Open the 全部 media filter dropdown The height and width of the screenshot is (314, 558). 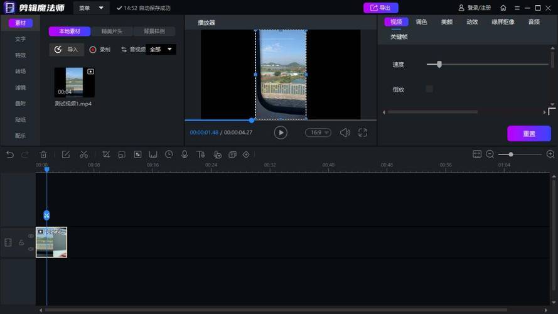tap(161, 50)
